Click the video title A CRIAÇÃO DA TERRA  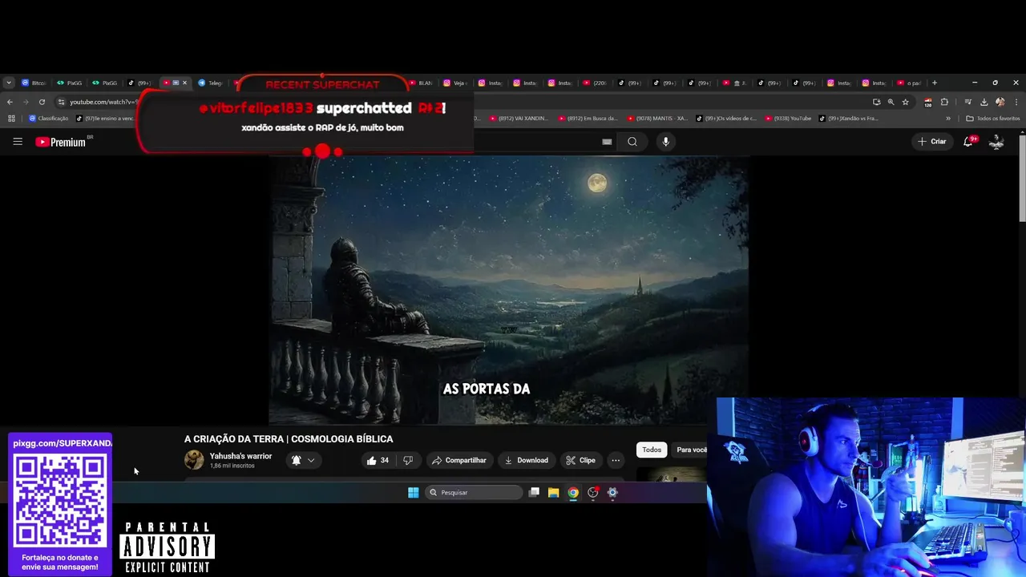click(x=289, y=439)
